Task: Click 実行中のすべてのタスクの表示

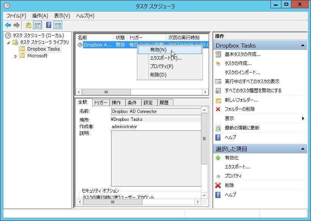Action: 252,81
